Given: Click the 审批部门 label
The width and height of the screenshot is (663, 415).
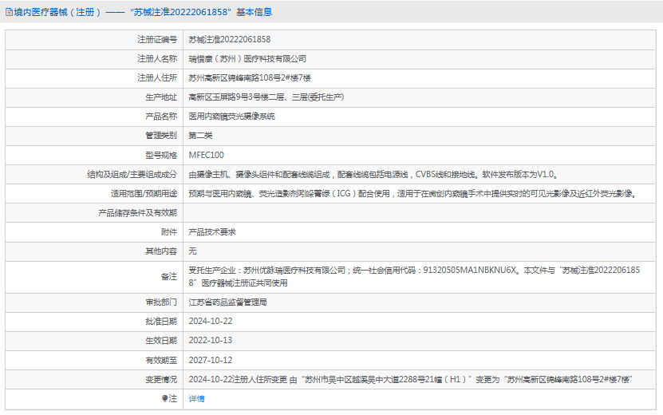Looking at the screenshot, I should click(x=161, y=302).
